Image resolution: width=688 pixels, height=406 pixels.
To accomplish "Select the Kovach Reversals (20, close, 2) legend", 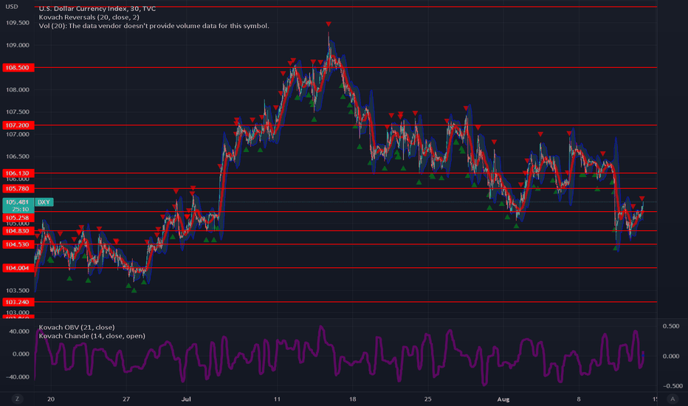I will tap(89, 17).
